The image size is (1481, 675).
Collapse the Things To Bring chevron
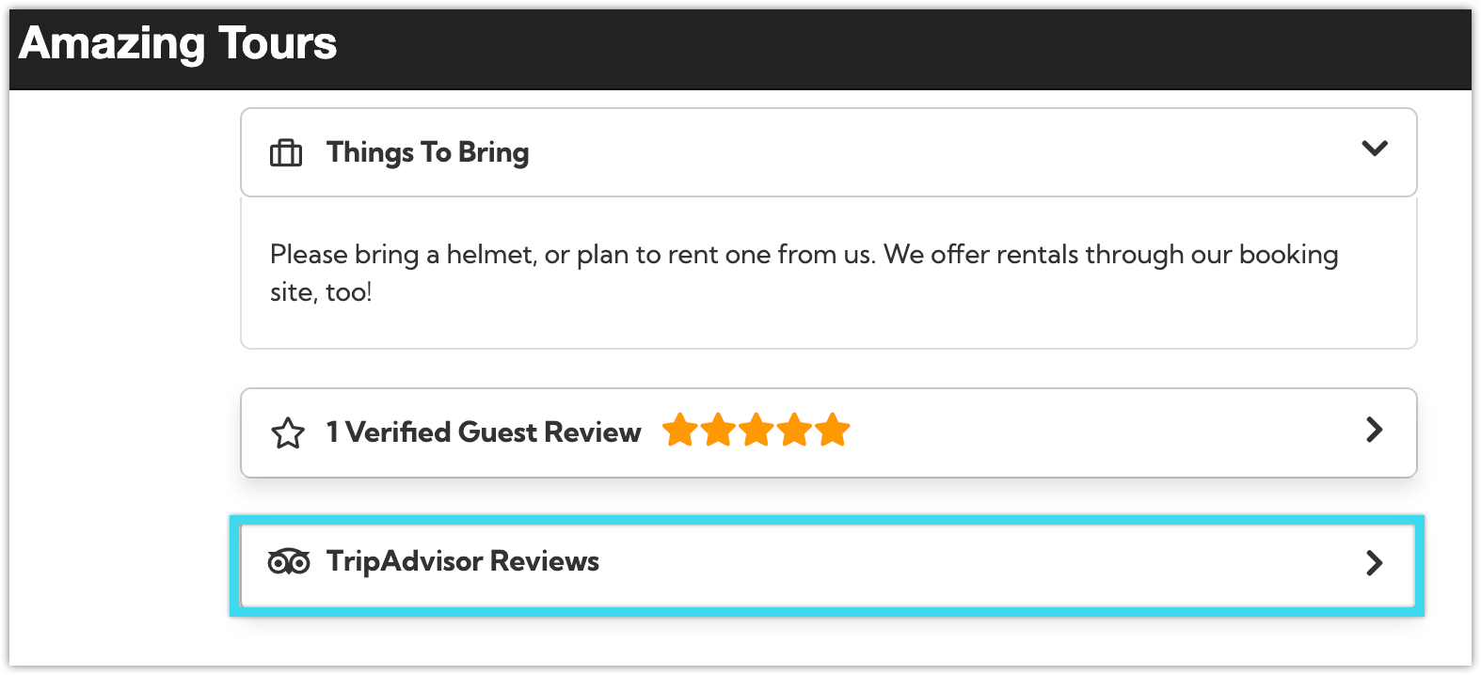(x=1375, y=149)
